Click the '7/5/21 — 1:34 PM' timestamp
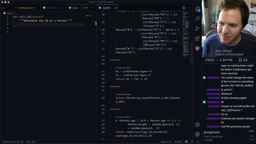This screenshot has width=256, height=144. [218, 60]
